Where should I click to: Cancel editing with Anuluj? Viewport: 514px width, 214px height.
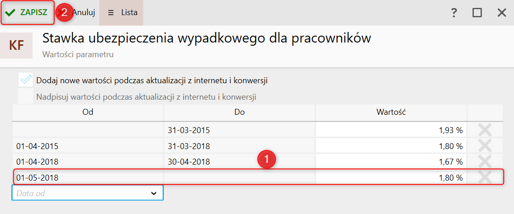[84, 13]
